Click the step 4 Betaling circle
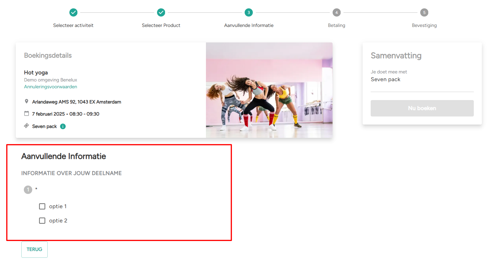Screen dimensions: 493x263 [337, 12]
